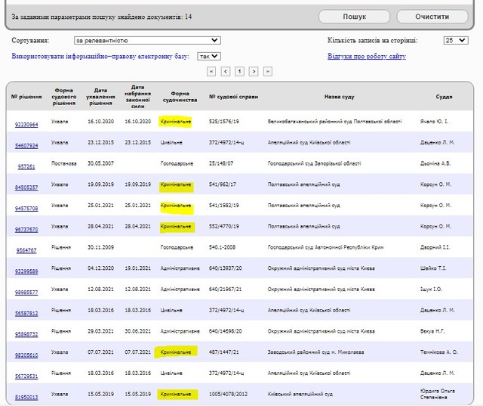Select page number 1 in pagination
The height and width of the screenshot is (406, 483).
pos(239,71)
